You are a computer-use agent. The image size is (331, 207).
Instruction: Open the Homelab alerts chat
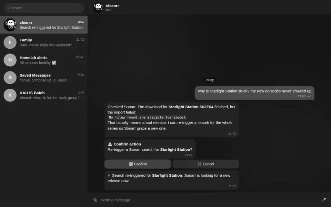(44, 60)
